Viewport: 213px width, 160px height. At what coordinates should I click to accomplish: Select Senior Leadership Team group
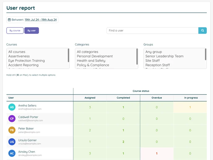(x=164, y=56)
